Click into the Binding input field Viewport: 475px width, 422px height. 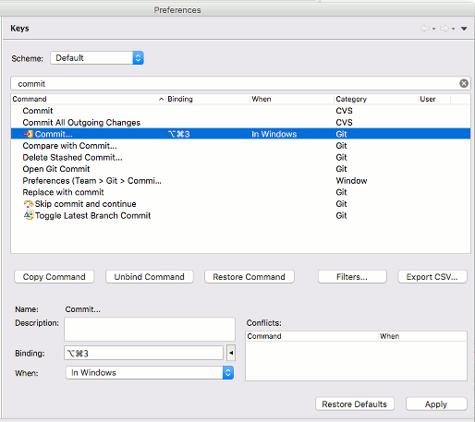click(x=143, y=353)
